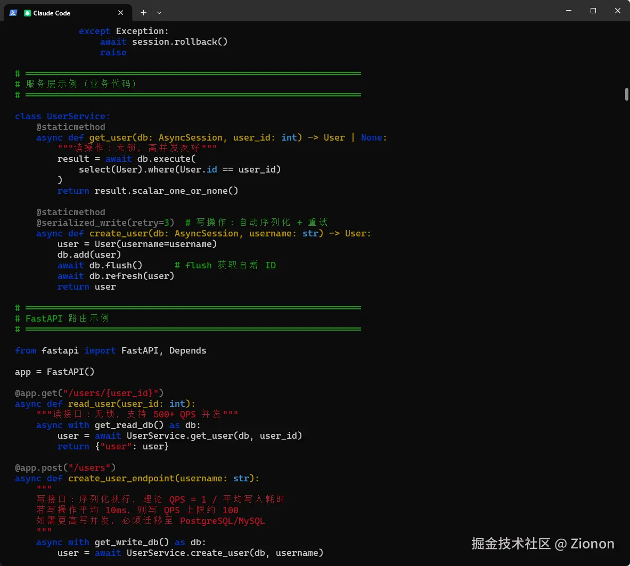Click '@app.post("/users")' decorator

[65, 467]
